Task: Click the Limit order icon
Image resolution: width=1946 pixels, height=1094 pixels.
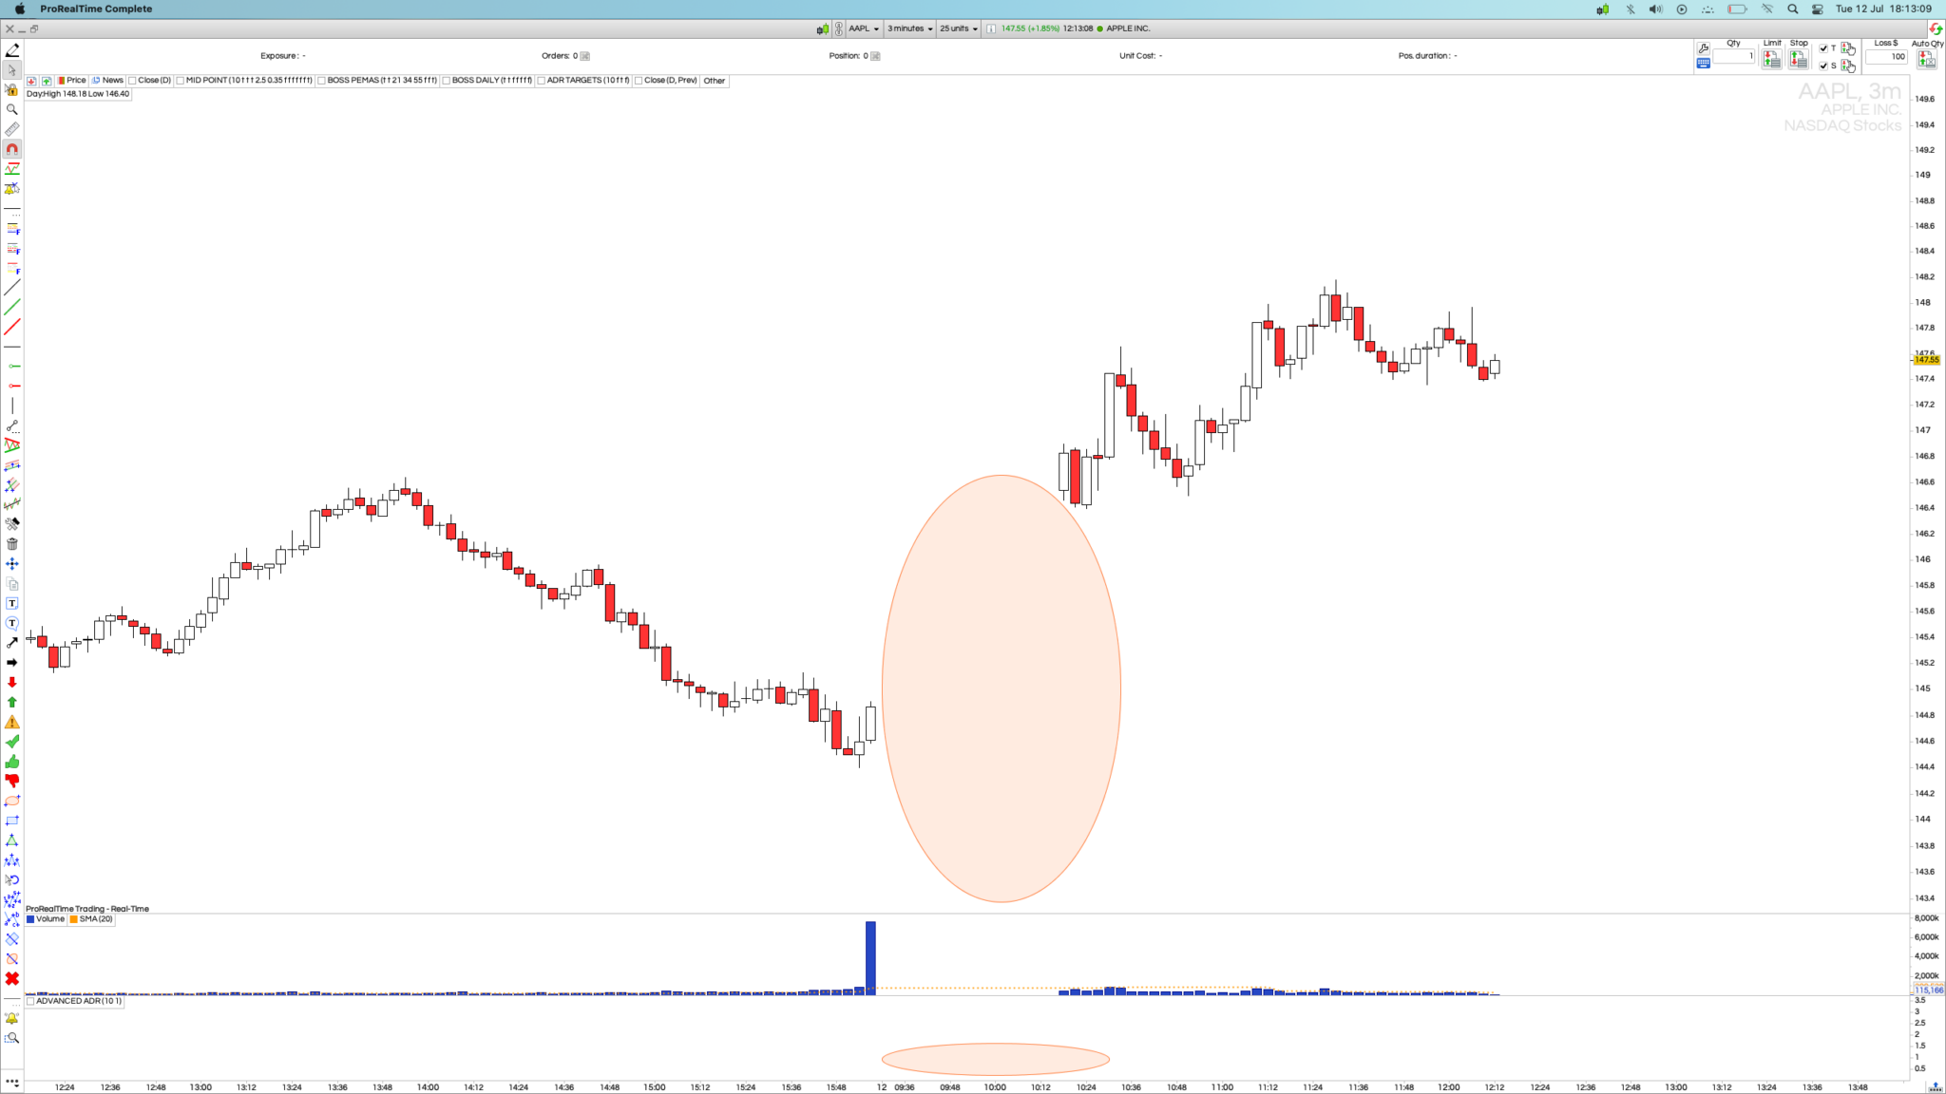Action: point(1771,59)
